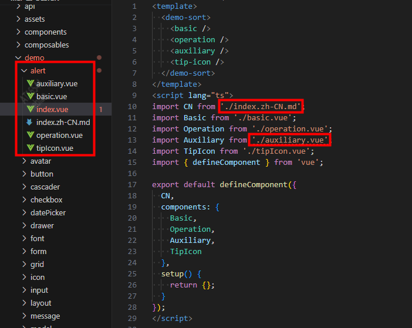Open the tipIcon.vue file
The image size is (412, 328).
click(55, 148)
